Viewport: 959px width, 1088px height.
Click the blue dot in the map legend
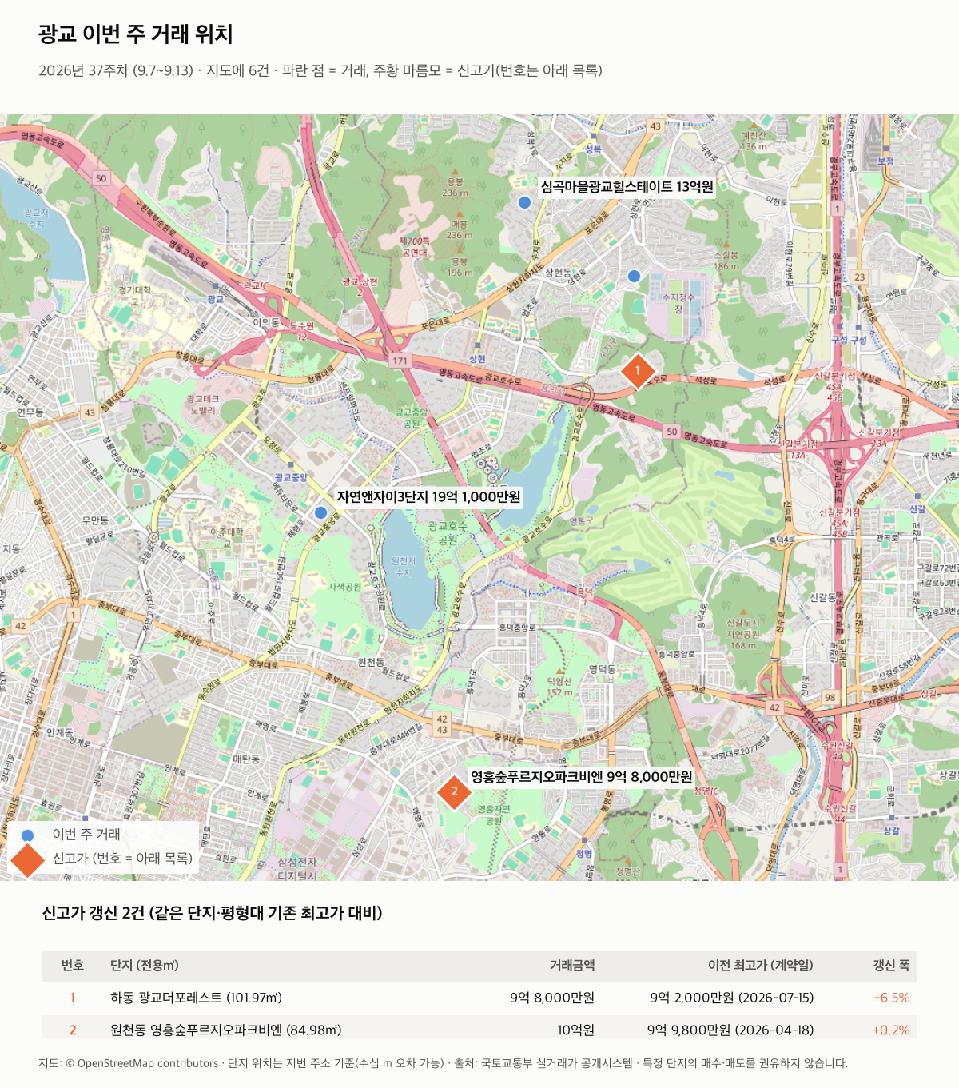click(27, 835)
